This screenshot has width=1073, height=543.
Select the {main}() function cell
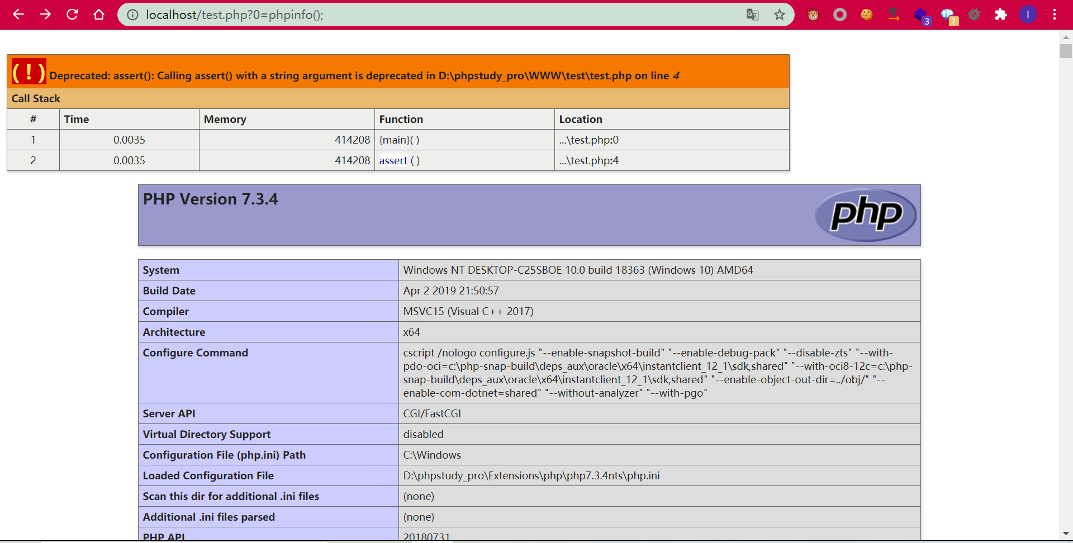point(464,140)
